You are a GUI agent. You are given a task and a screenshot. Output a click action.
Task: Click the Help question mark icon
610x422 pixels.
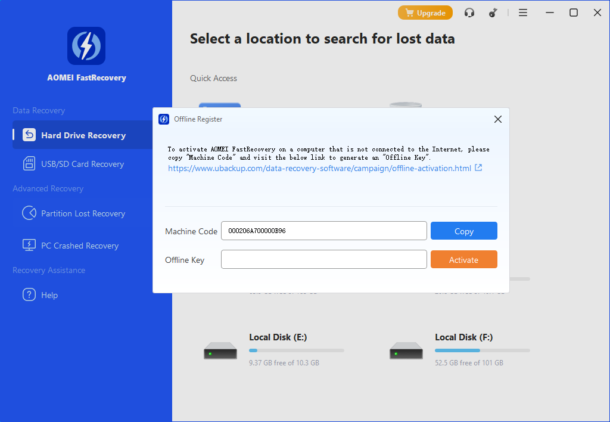coord(29,295)
